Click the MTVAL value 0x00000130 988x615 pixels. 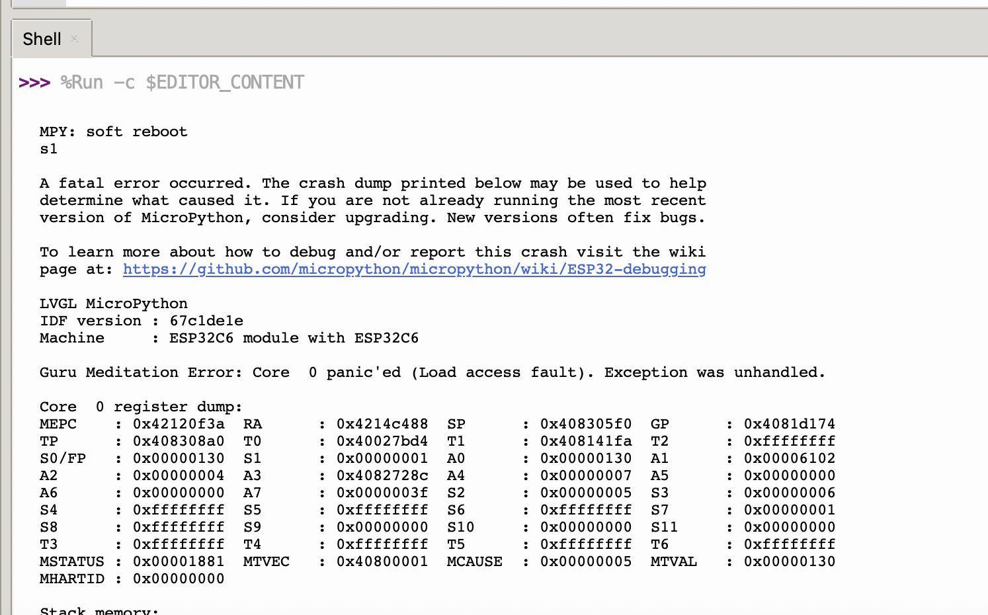click(790, 561)
